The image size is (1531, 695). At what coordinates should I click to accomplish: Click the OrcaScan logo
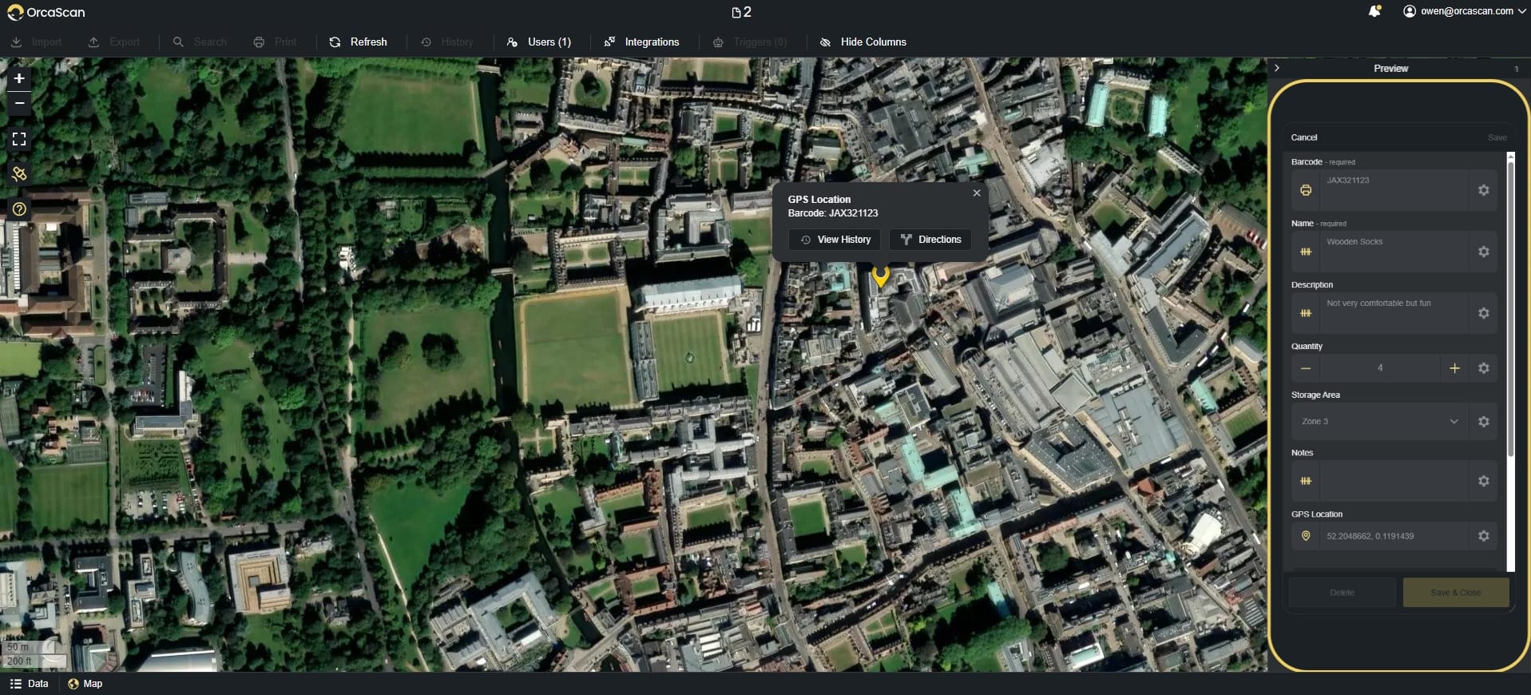(46, 12)
